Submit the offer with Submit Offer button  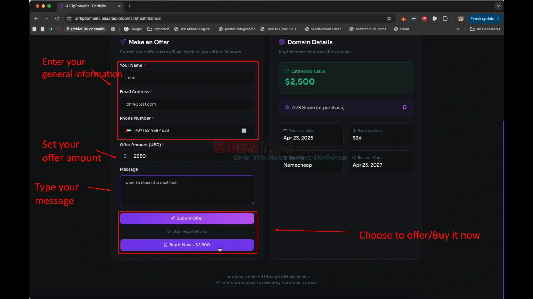187,218
